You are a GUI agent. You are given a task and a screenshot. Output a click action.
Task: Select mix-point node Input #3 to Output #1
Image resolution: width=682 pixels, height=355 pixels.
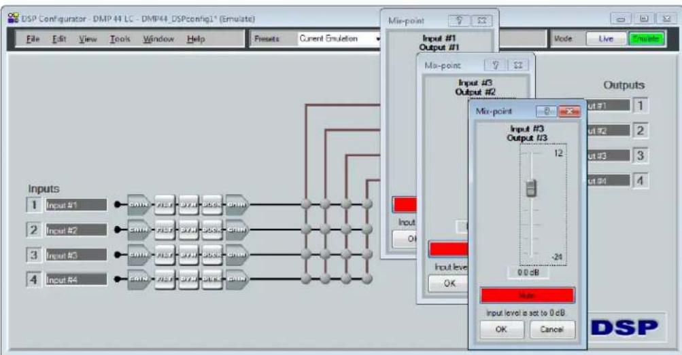click(x=306, y=254)
